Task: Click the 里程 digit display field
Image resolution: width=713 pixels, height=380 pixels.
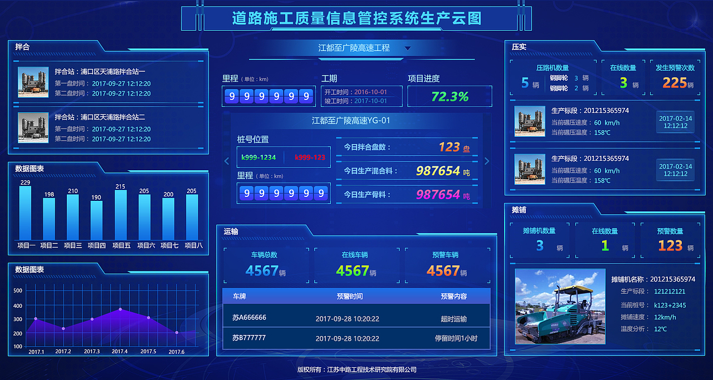Action: (268, 96)
